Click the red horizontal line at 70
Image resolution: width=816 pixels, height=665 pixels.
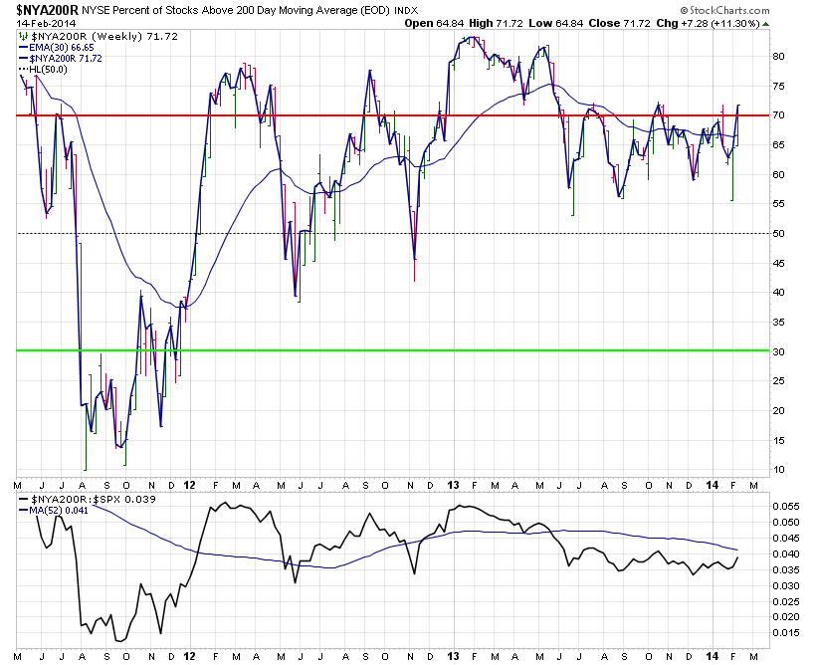pos(393,115)
